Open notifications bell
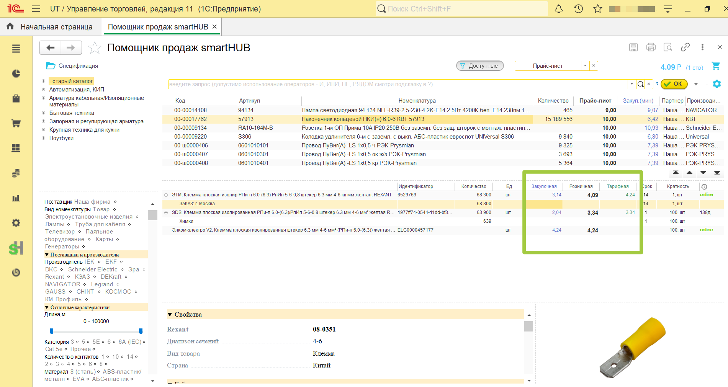 click(559, 8)
